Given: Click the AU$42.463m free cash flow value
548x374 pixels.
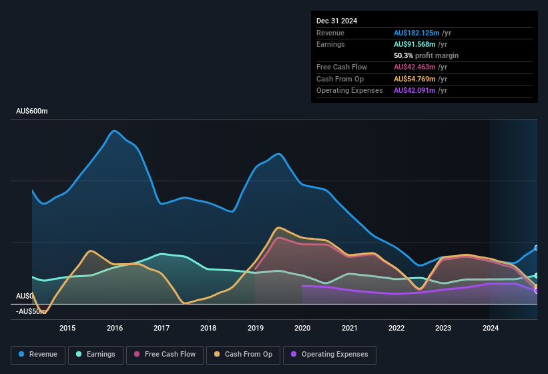Looking at the screenshot, I should point(415,67).
